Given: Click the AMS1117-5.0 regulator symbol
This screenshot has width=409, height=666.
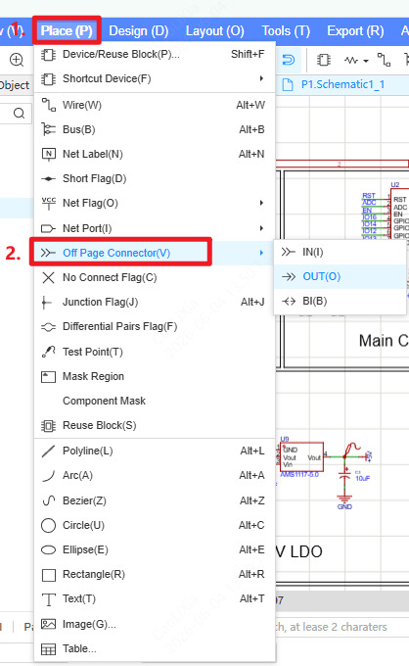Looking at the screenshot, I should 301,456.
